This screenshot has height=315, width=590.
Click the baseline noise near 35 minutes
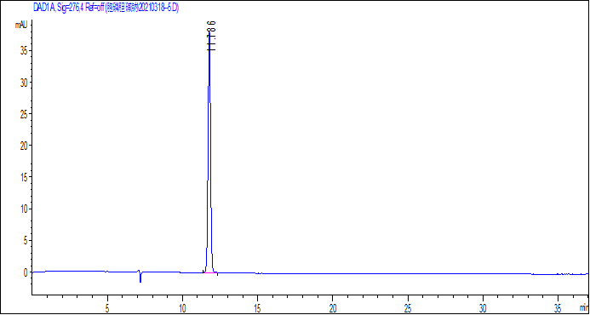point(563,274)
